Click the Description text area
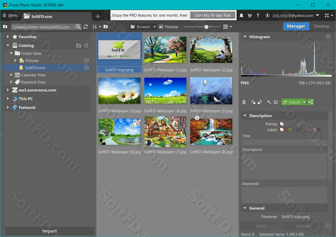The image size is (336, 237). [x=284, y=166]
